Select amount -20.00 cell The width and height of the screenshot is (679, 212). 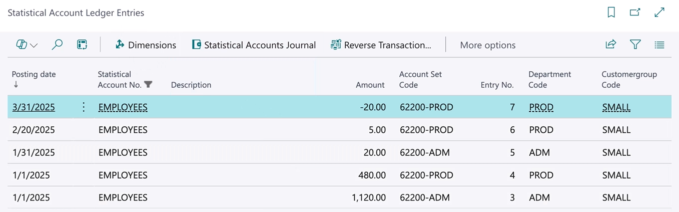373,107
